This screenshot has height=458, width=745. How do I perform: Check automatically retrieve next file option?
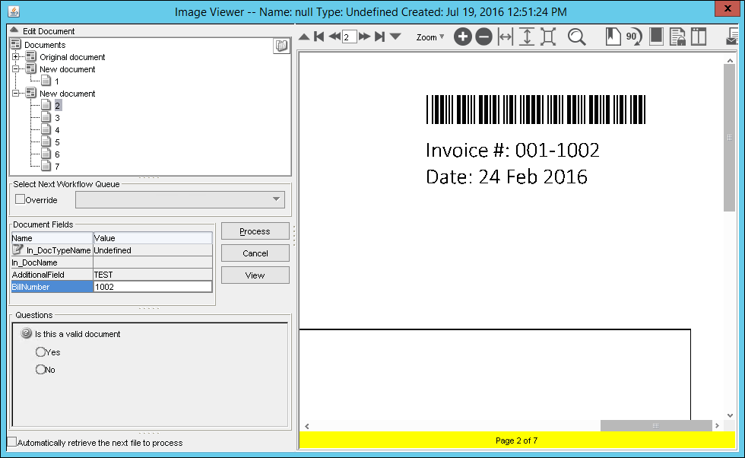pyautogui.click(x=11, y=442)
